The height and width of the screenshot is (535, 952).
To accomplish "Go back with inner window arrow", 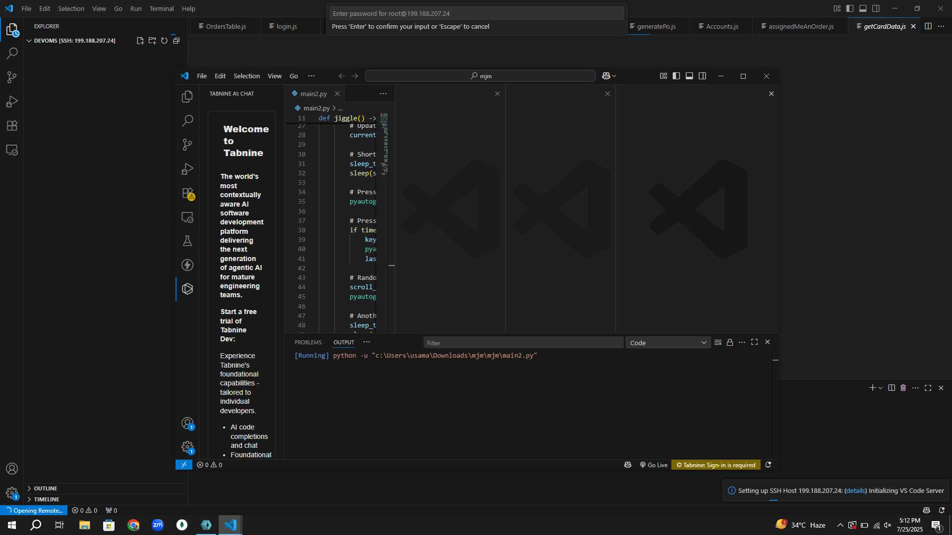I will tap(342, 76).
